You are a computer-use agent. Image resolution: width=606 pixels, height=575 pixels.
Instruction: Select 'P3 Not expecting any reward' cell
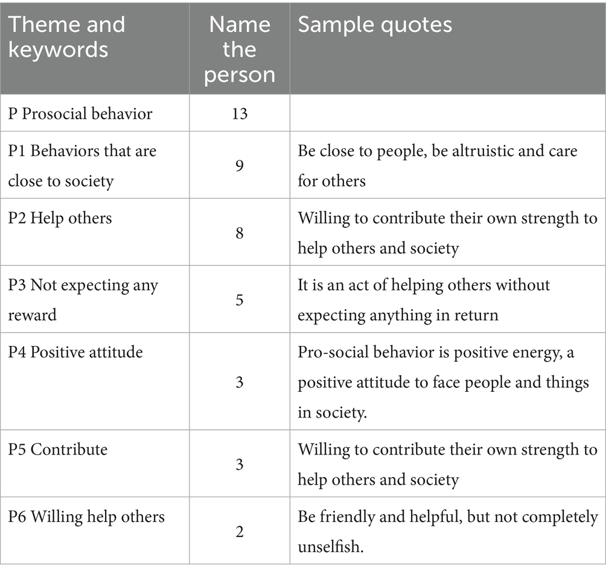[x=83, y=299]
